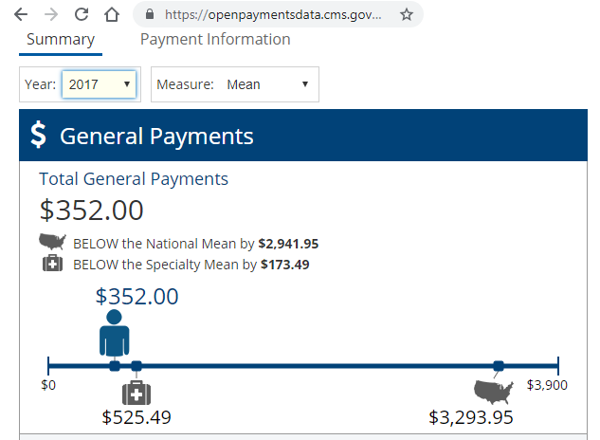
Task: Open the Year 2017 dropdown
Action: pos(100,84)
